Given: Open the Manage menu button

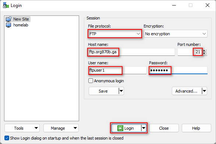Looking at the screenshot, I should tap(61, 128).
